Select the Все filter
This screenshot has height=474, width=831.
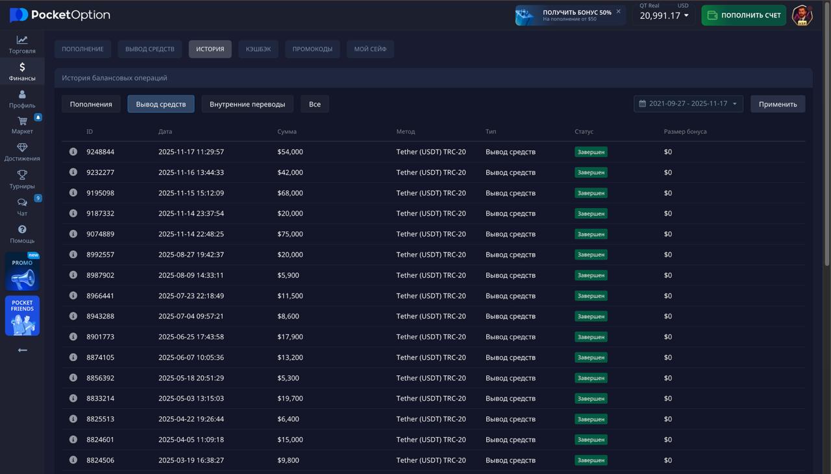coord(315,104)
